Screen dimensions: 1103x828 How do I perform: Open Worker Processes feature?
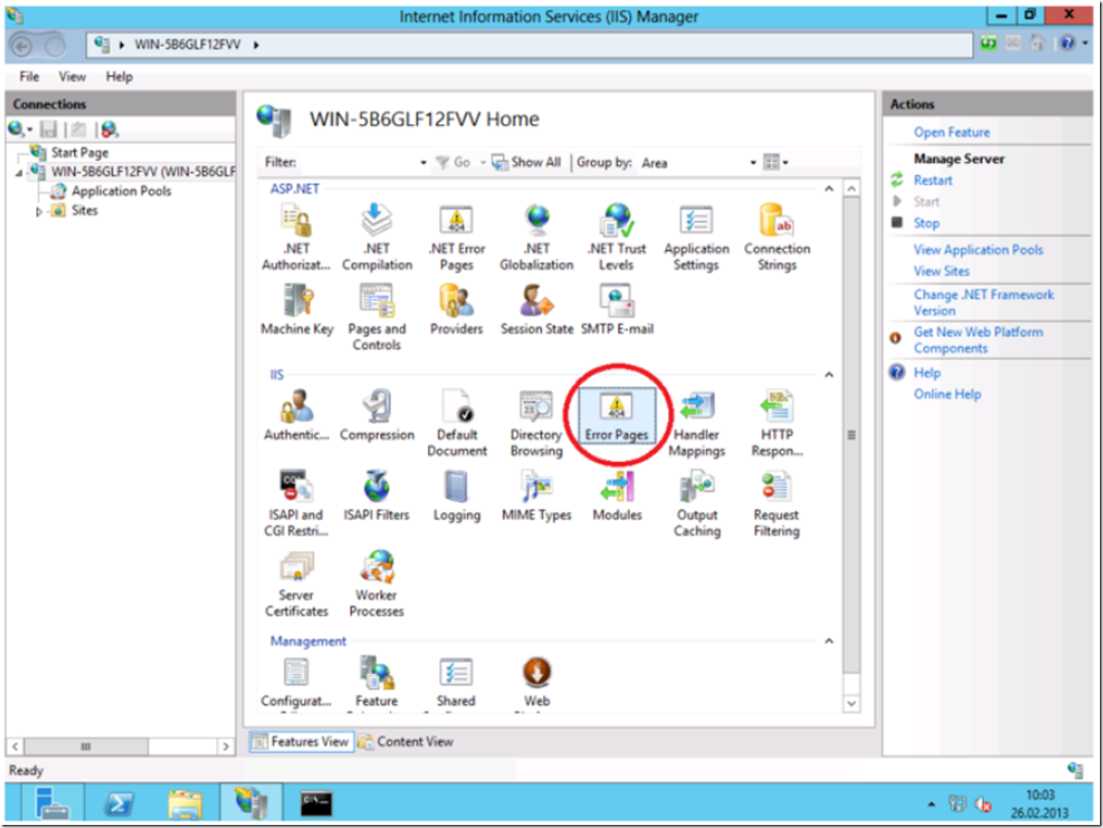(x=376, y=584)
